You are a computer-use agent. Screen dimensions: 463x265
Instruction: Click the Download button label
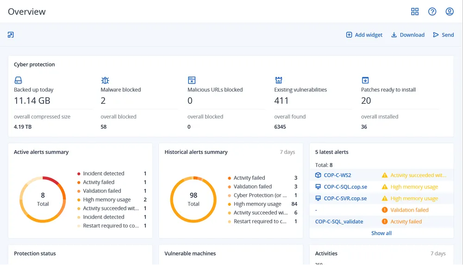tap(412, 35)
